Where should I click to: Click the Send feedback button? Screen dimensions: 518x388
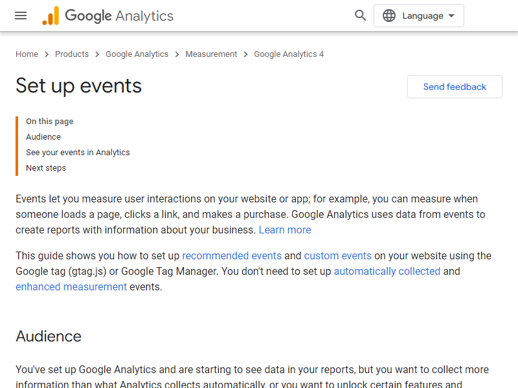click(455, 87)
